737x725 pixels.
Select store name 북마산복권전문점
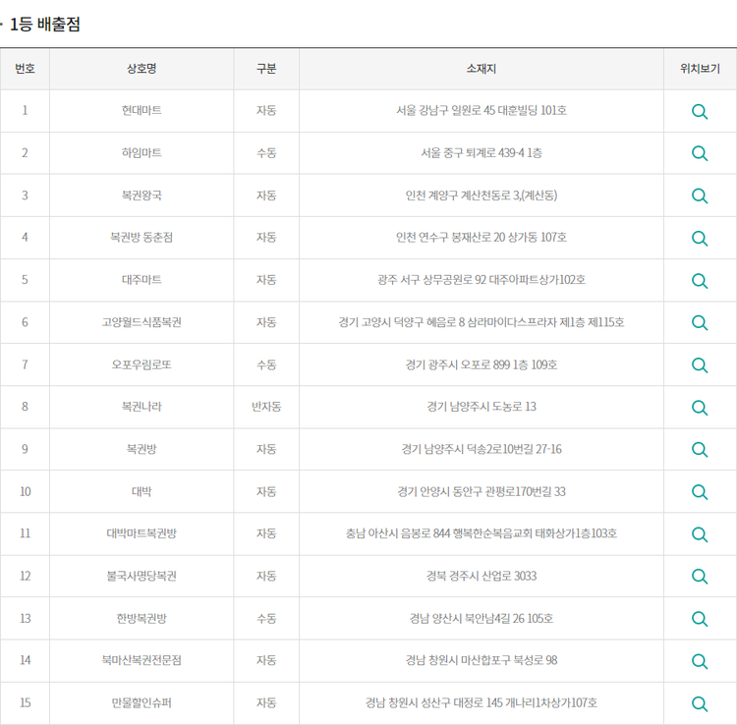142,660
